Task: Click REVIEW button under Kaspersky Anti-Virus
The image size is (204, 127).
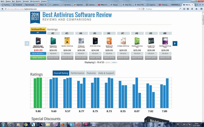Action: [53, 53]
